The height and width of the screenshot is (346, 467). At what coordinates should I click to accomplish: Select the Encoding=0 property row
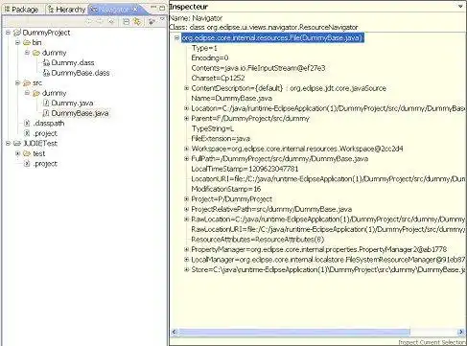tap(210, 58)
